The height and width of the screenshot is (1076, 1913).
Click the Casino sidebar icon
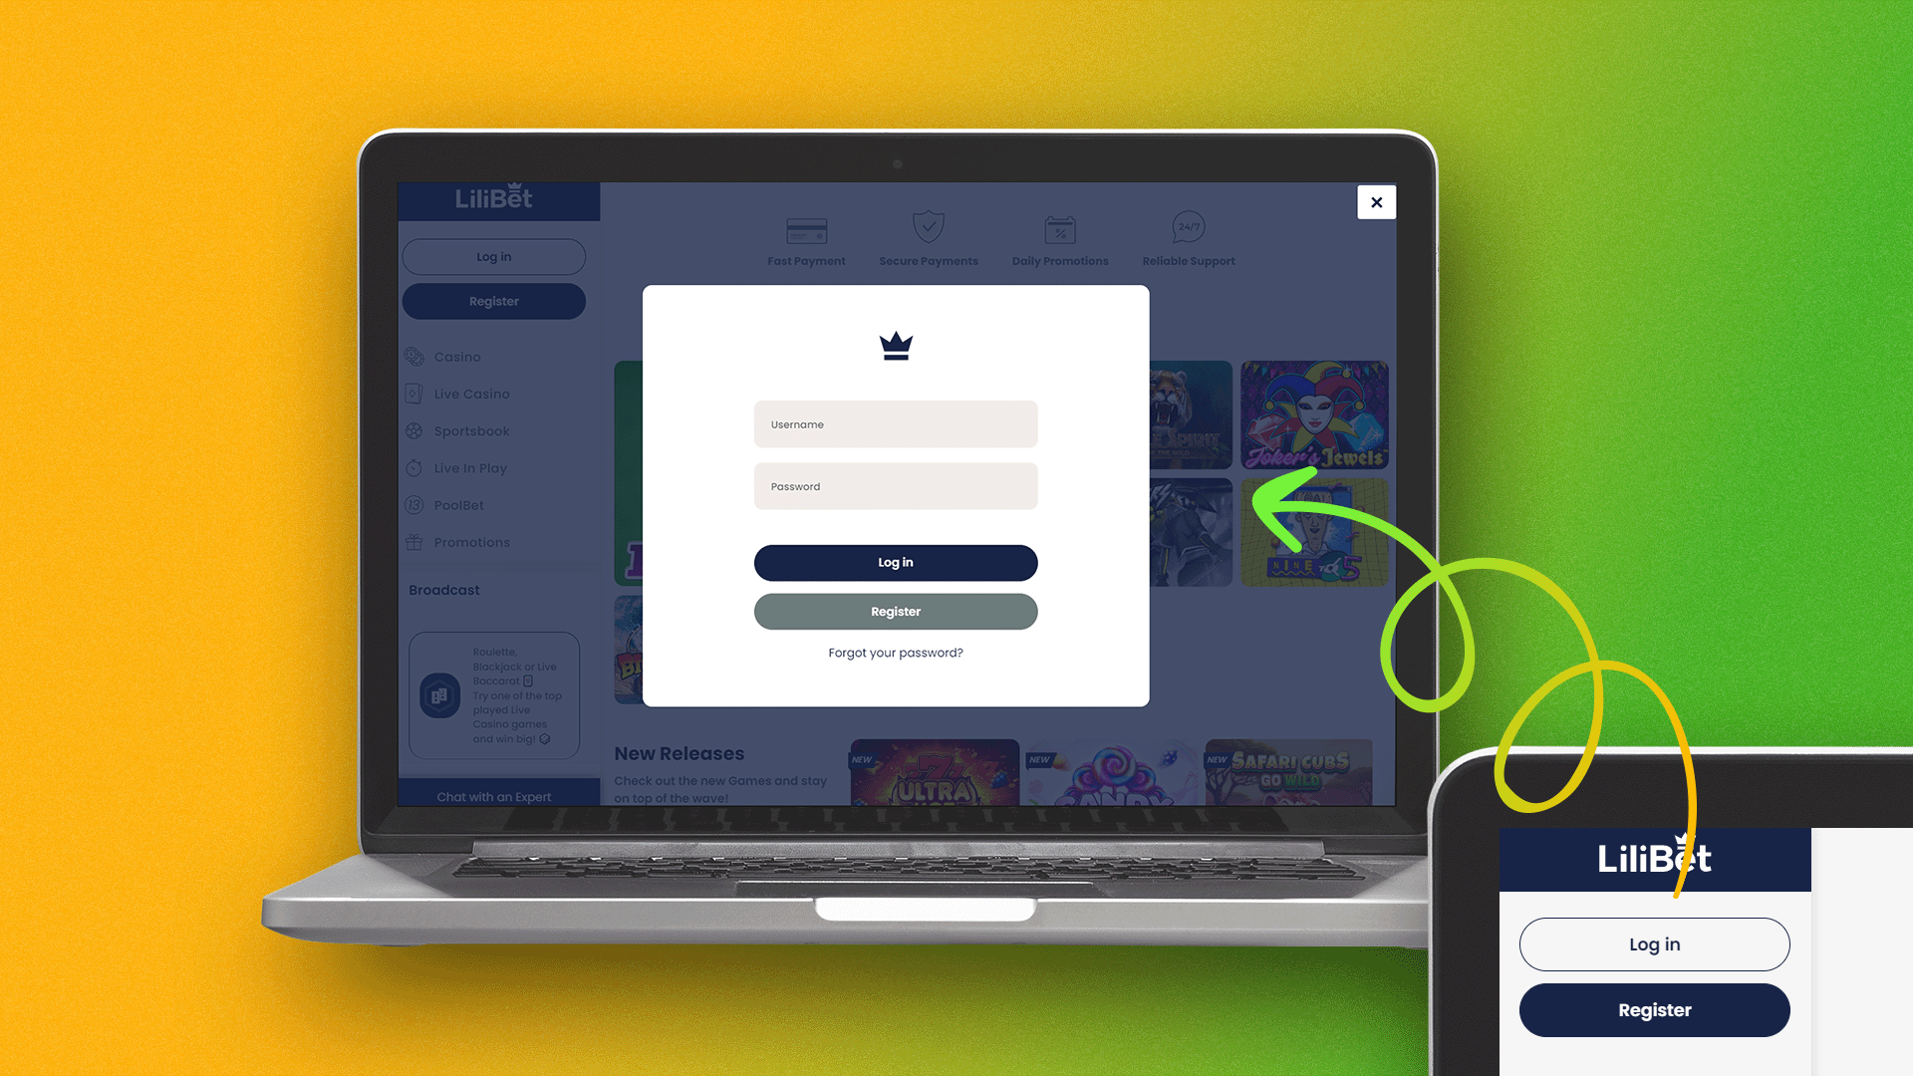413,356
